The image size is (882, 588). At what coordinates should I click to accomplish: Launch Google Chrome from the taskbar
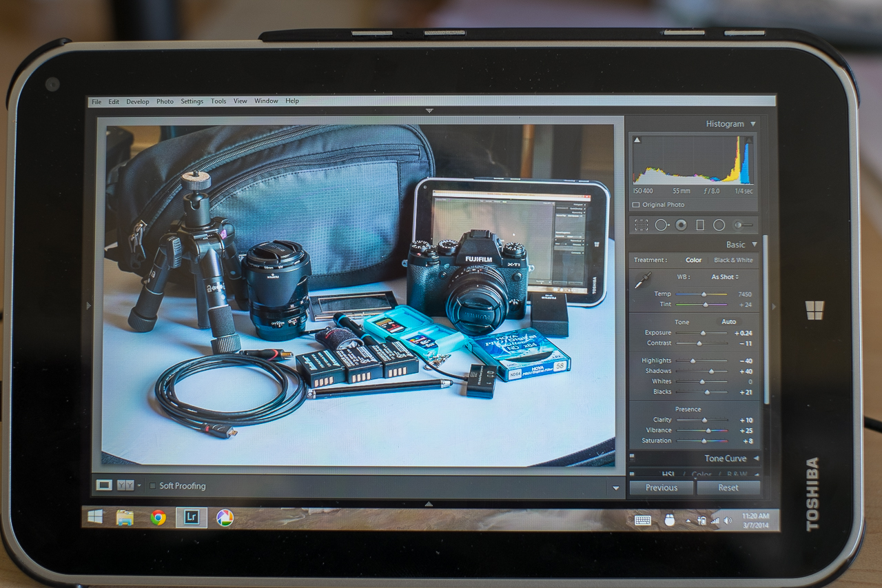pos(158,518)
